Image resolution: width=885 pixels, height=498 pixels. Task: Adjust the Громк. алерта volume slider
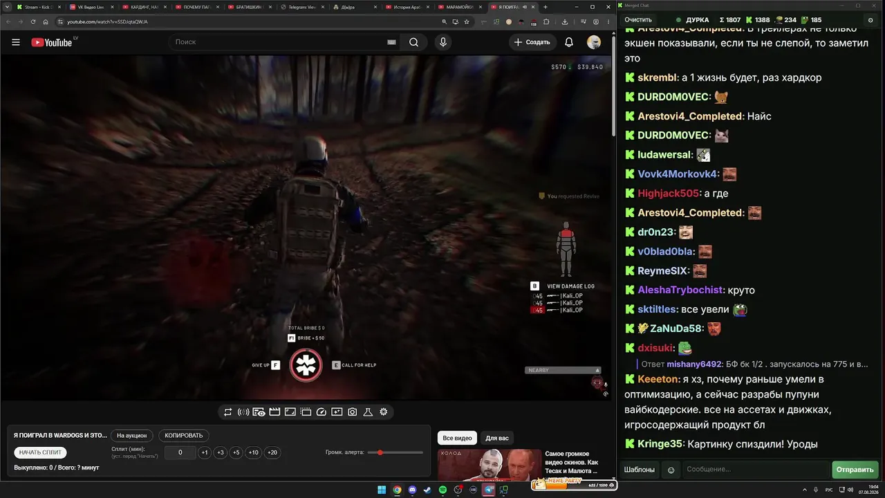(395, 452)
